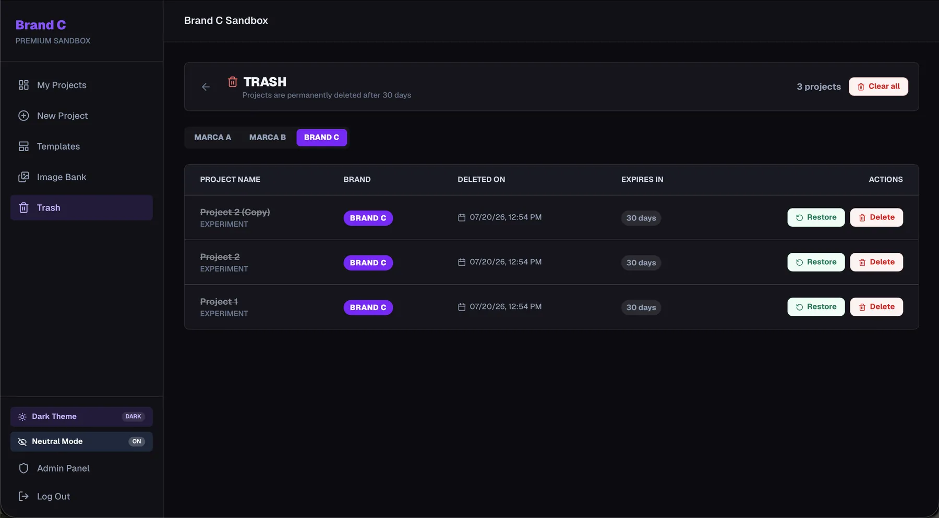Click the My Projects grid icon
The height and width of the screenshot is (518, 939).
[23, 85]
